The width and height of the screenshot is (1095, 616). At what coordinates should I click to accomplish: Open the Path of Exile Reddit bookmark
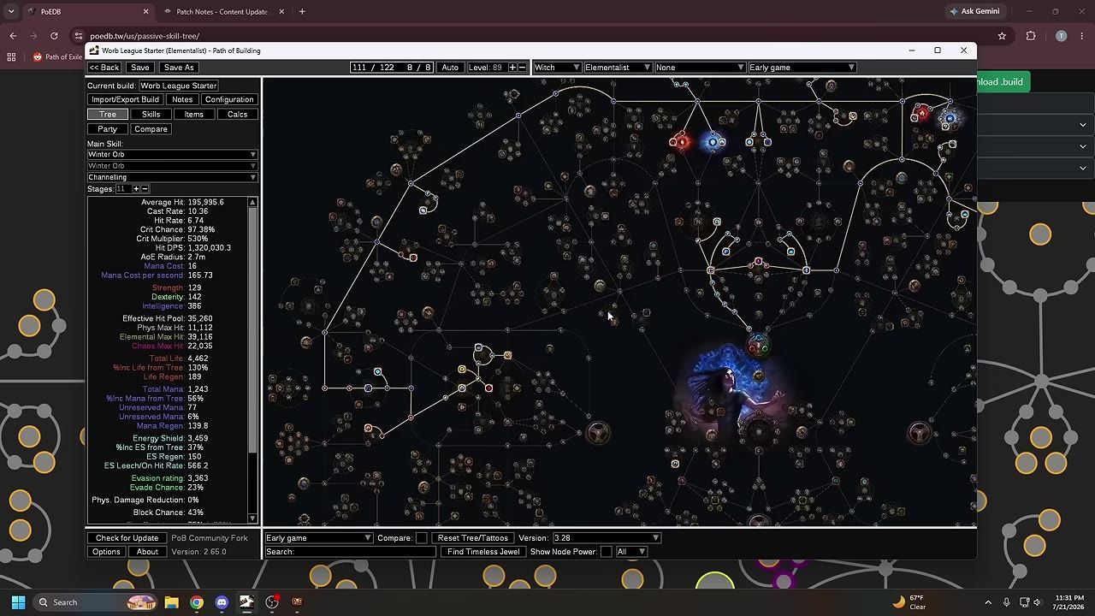[x=57, y=57]
